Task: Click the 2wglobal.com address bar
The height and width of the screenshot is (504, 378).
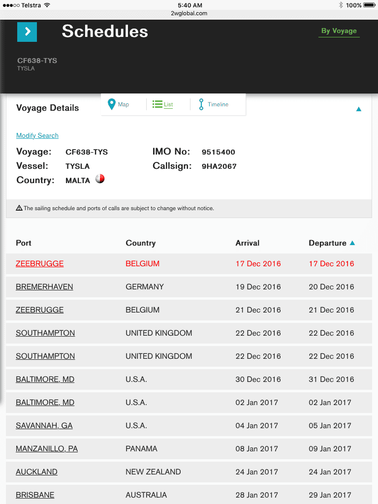Action: point(189,13)
